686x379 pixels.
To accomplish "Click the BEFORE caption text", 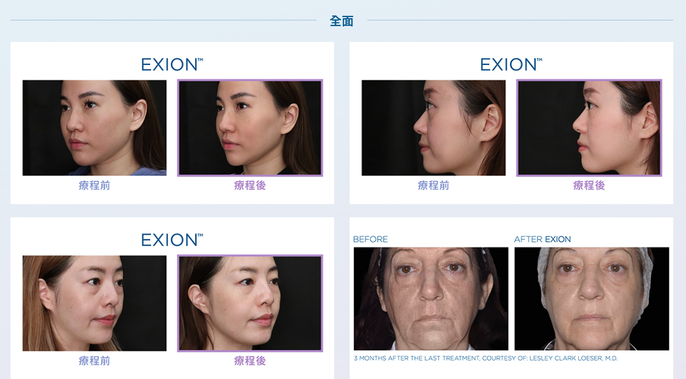I will coord(371,239).
